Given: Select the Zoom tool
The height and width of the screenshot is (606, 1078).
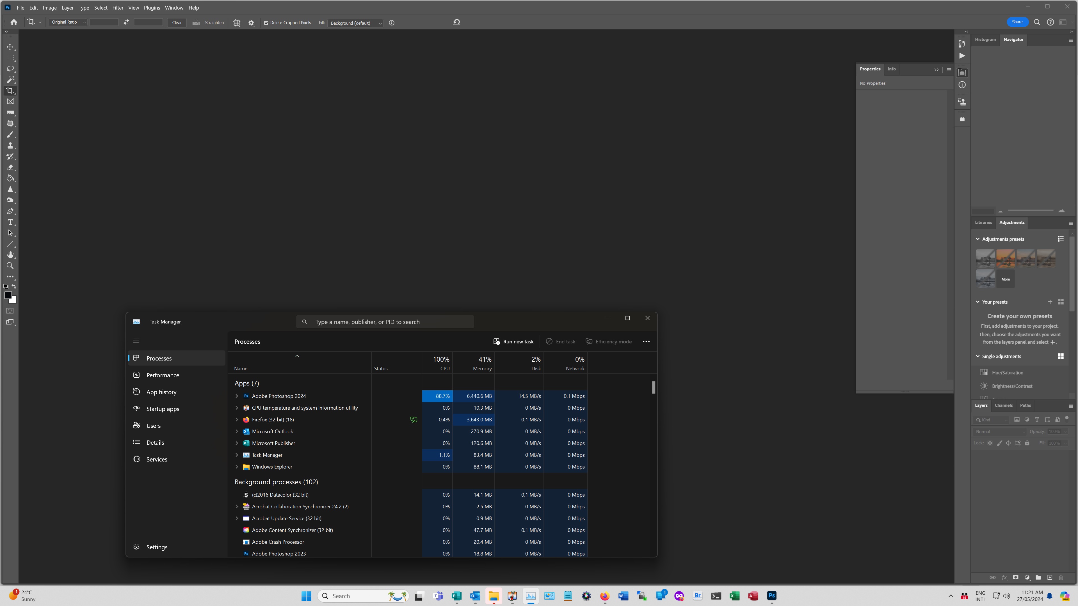Looking at the screenshot, I should (10, 266).
